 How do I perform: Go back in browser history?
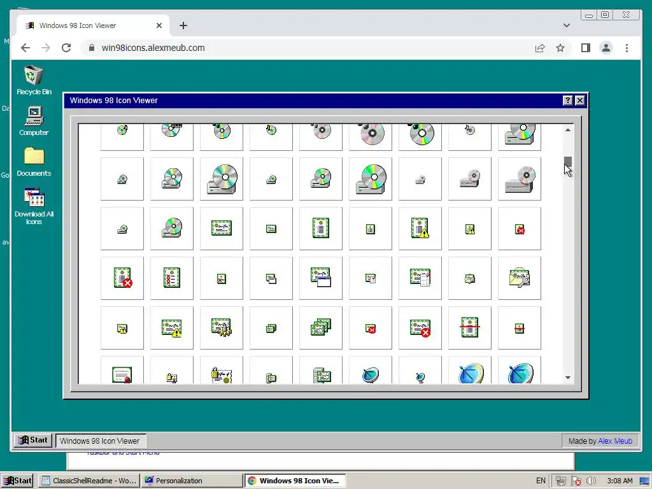click(x=25, y=48)
